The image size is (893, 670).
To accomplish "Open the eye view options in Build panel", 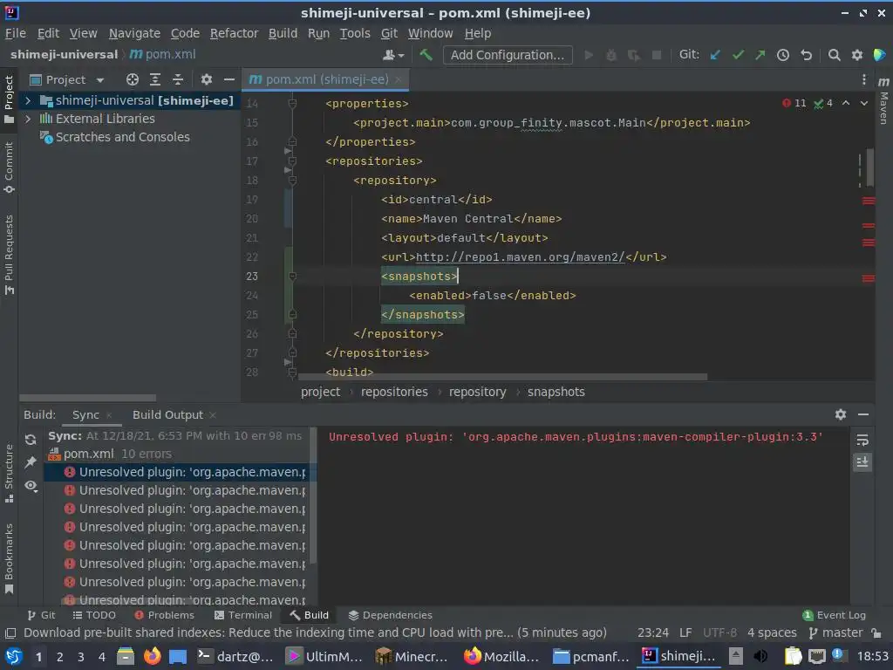I will point(31,485).
